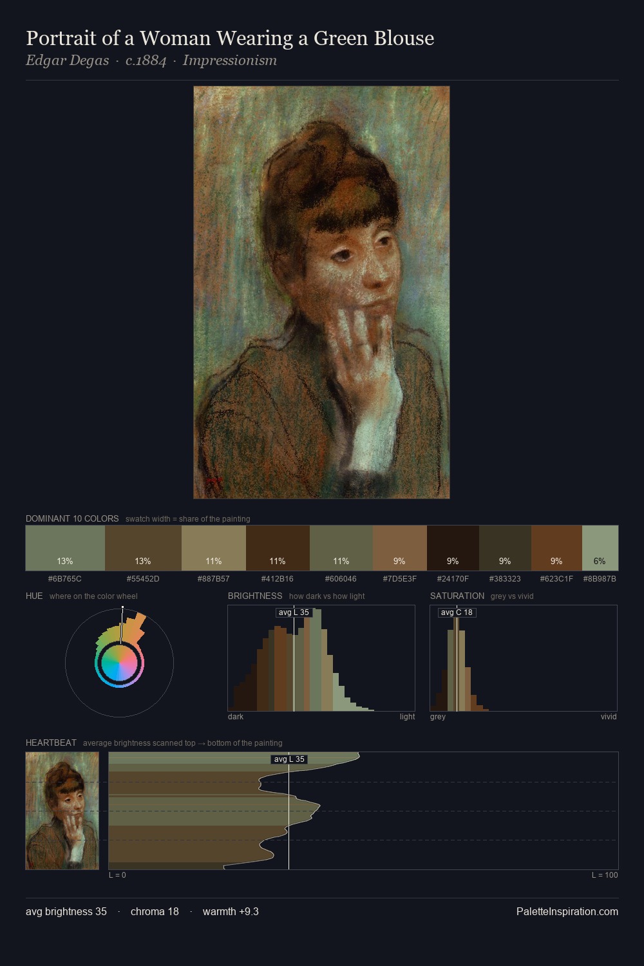This screenshot has width=644, height=966.
Task: Click the #887B57 color swatch
Action: tap(214, 548)
